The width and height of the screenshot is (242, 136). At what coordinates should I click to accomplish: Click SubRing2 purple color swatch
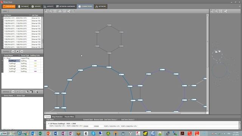point(35,61)
